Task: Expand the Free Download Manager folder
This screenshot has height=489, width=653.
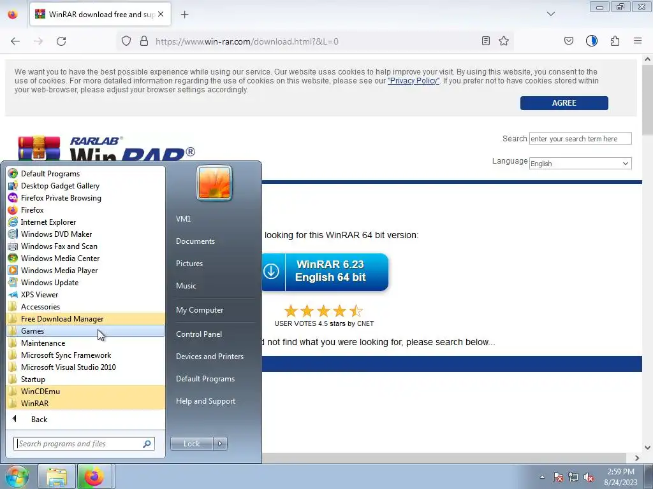Action: (85, 318)
